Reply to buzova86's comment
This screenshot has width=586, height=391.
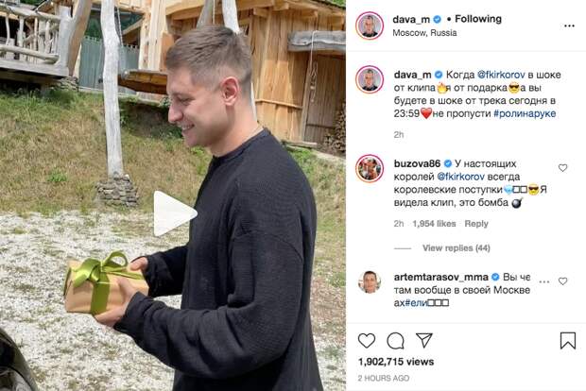[476, 224]
